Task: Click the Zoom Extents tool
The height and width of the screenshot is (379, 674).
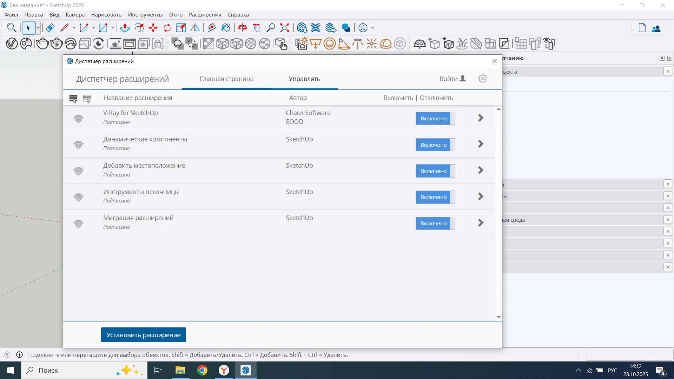Action: (x=285, y=28)
